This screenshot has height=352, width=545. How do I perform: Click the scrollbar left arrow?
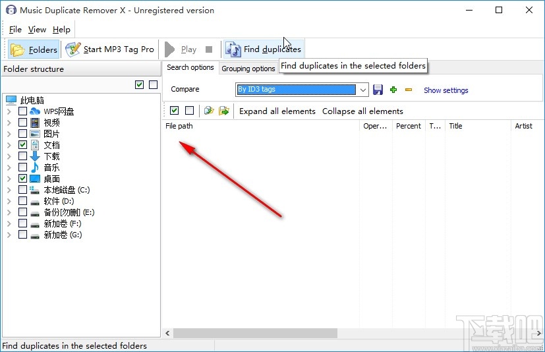[167, 334]
